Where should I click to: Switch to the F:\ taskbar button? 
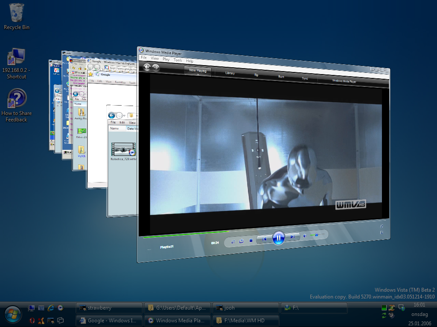[314, 308]
